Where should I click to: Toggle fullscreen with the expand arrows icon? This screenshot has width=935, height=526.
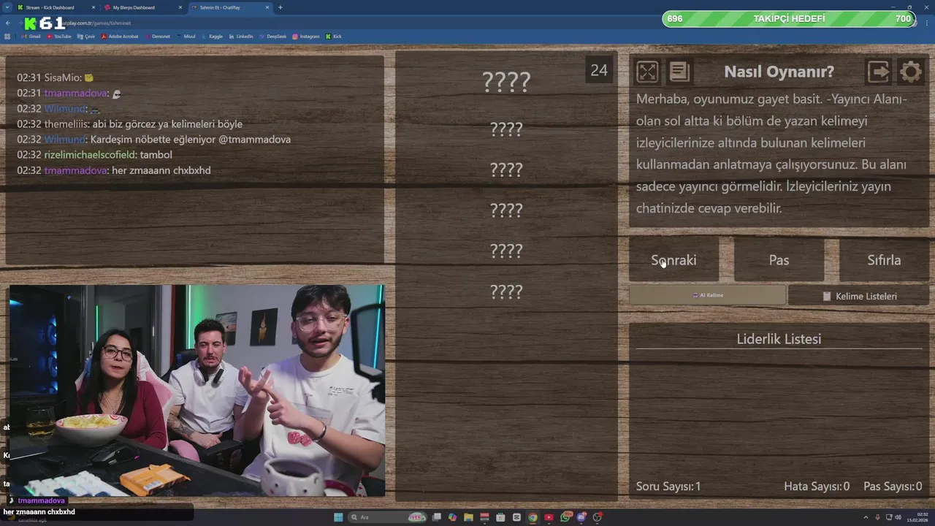(x=647, y=72)
